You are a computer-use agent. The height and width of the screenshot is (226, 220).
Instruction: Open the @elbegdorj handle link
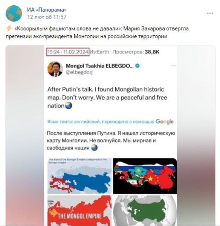[79, 72]
